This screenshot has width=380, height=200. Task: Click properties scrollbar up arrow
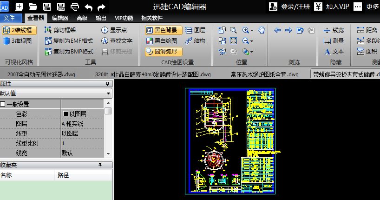108,103
